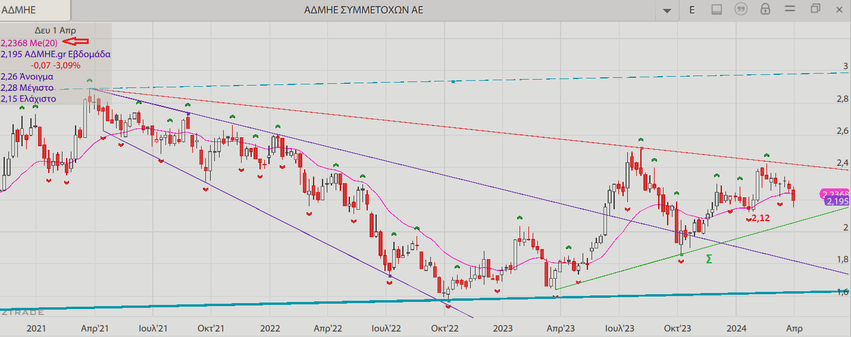This screenshot has height=337, width=851.
Task: Open the symbol dropdown arrow in title bar
Action: click(667, 10)
